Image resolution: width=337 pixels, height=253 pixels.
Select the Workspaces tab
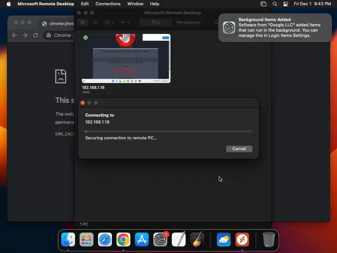pyautogui.click(x=188, y=22)
